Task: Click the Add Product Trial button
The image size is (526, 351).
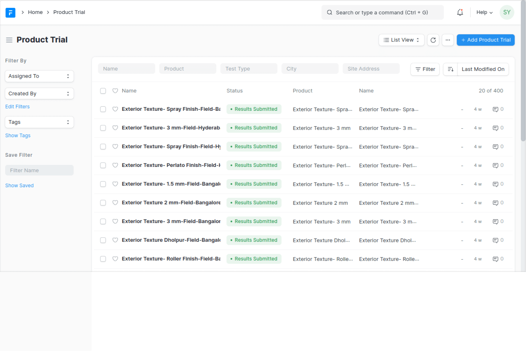Action: point(485,40)
